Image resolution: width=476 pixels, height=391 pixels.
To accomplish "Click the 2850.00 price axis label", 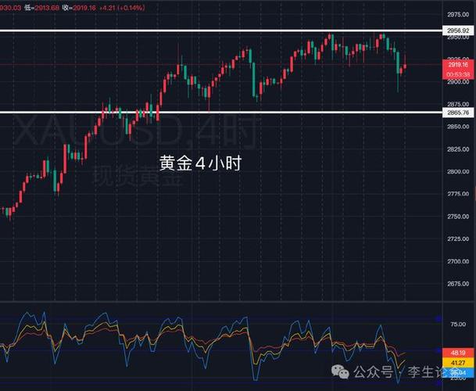I will click(458, 127).
